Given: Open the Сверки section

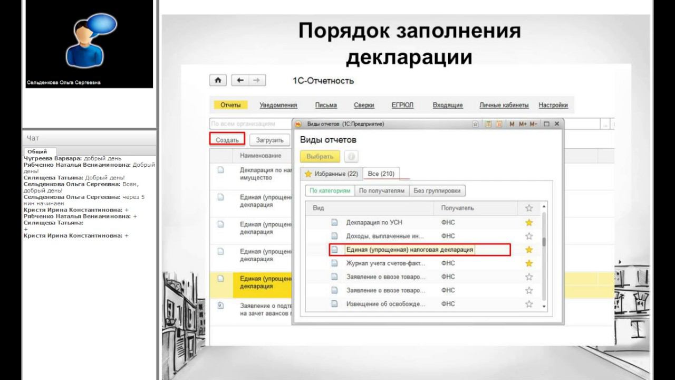Looking at the screenshot, I should [364, 105].
